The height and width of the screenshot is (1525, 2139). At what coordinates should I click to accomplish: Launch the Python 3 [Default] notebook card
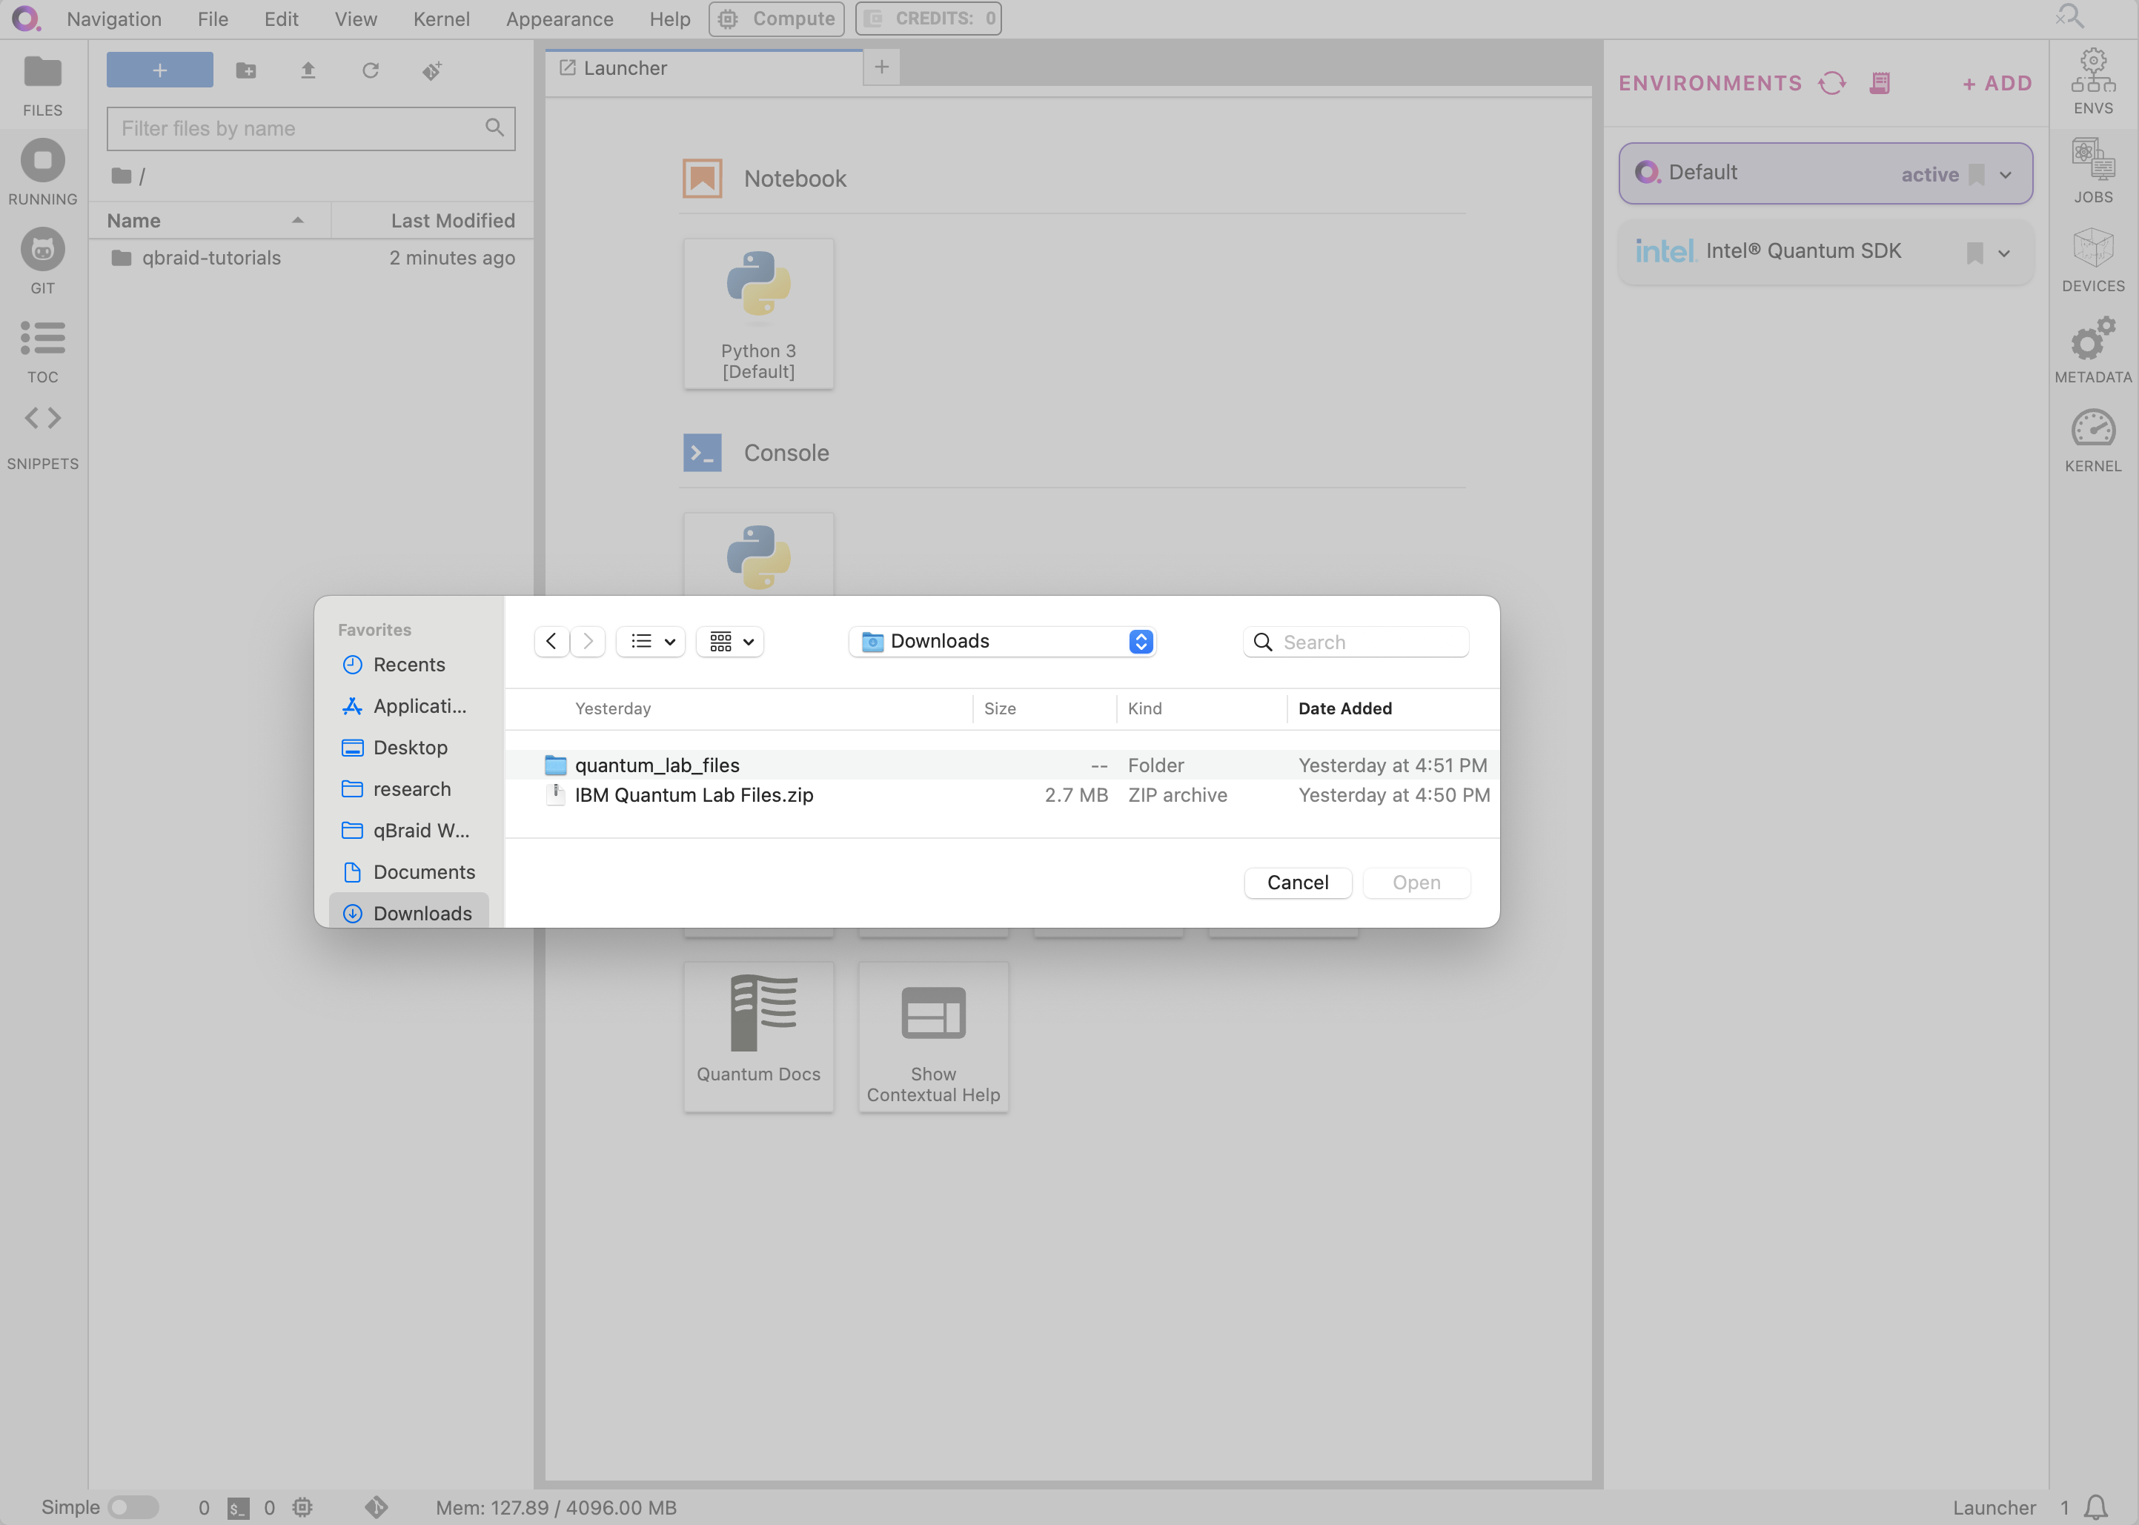pyautogui.click(x=759, y=313)
